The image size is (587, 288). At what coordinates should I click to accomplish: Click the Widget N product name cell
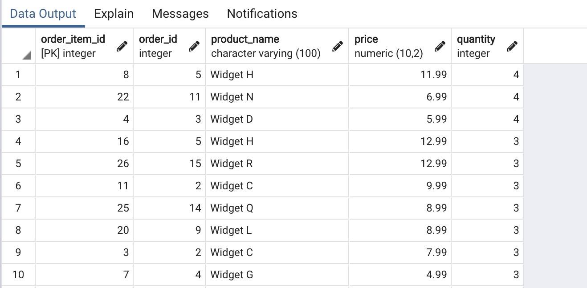pos(277,97)
